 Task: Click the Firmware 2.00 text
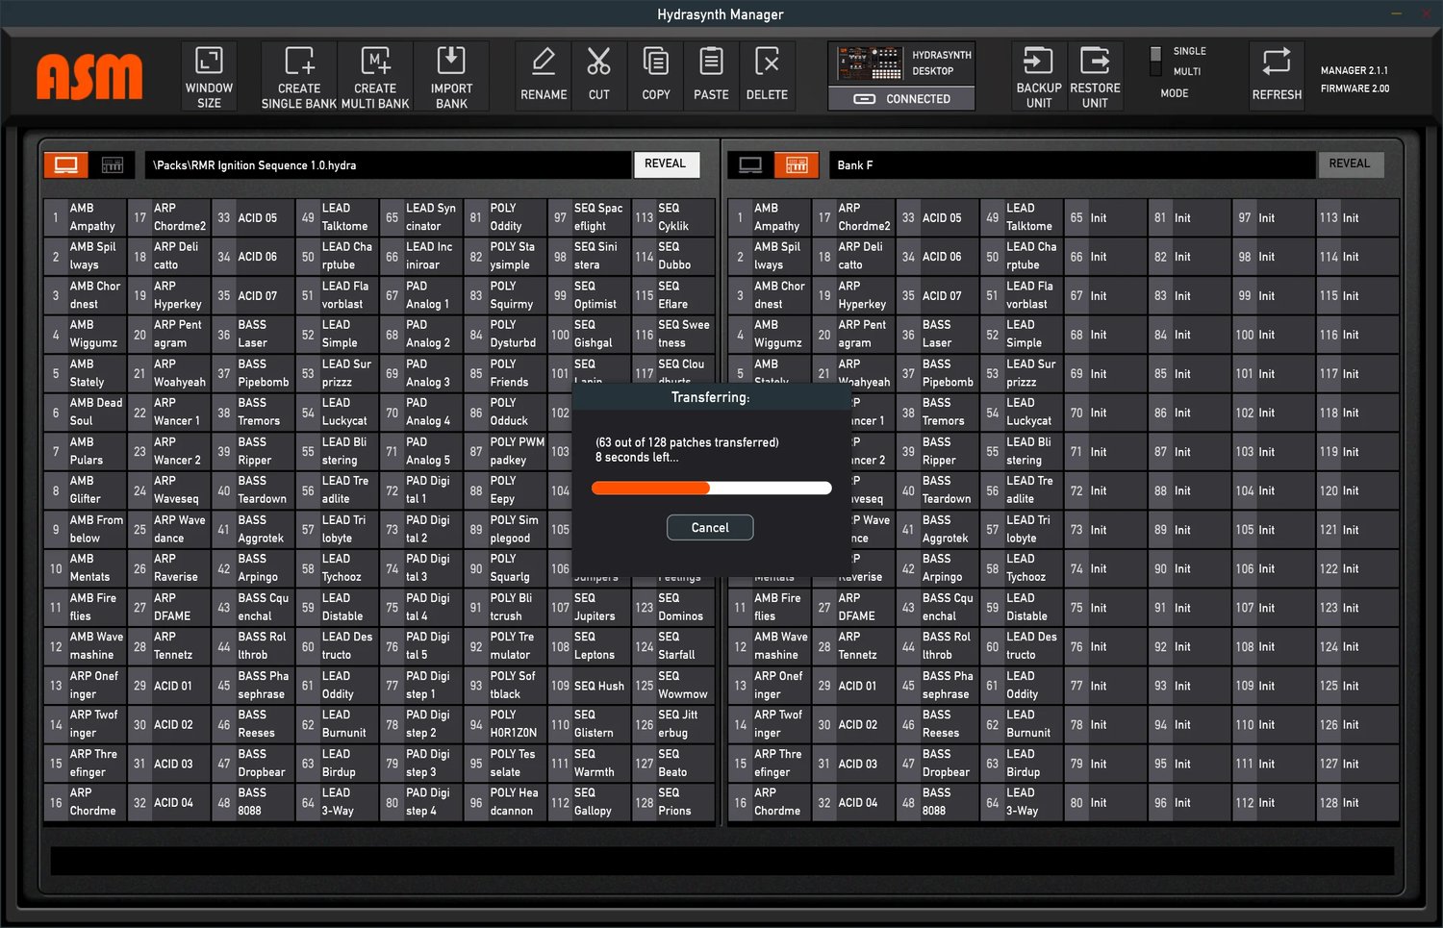(1354, 88)
